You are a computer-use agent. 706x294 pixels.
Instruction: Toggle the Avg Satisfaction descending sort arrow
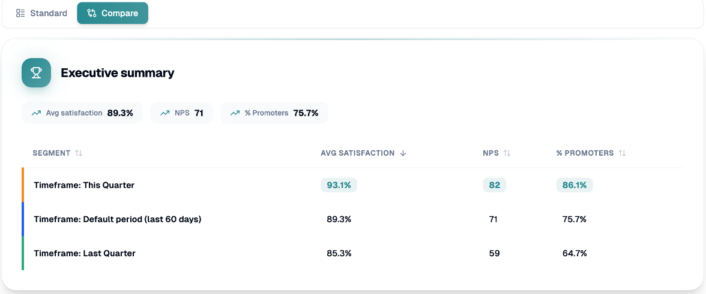click(x=403, y=153)
